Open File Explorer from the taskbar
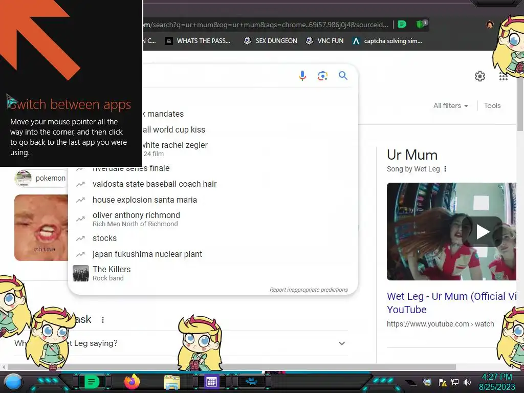 point(172,382)
